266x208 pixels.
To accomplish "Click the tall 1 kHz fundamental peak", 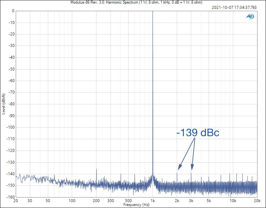I will tap(153, 93).
